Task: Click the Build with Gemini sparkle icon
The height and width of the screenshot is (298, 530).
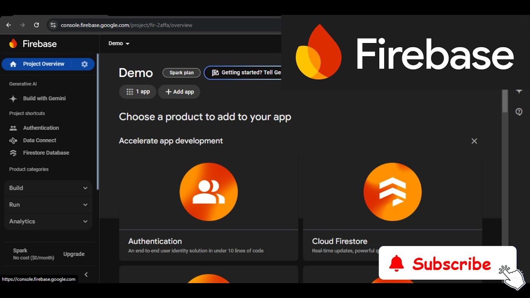Action: pos(13,99)
